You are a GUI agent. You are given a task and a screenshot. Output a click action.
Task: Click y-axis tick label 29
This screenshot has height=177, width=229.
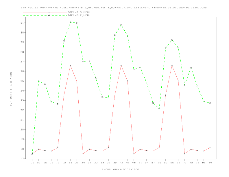[22, 42]
